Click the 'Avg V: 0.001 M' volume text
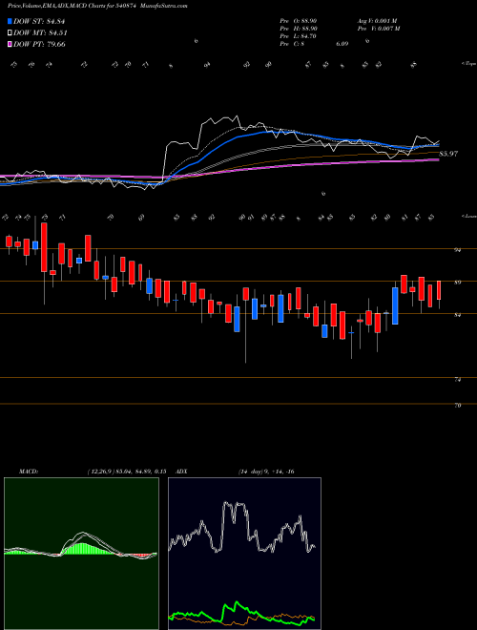477x630 pixels. point(377,20)
